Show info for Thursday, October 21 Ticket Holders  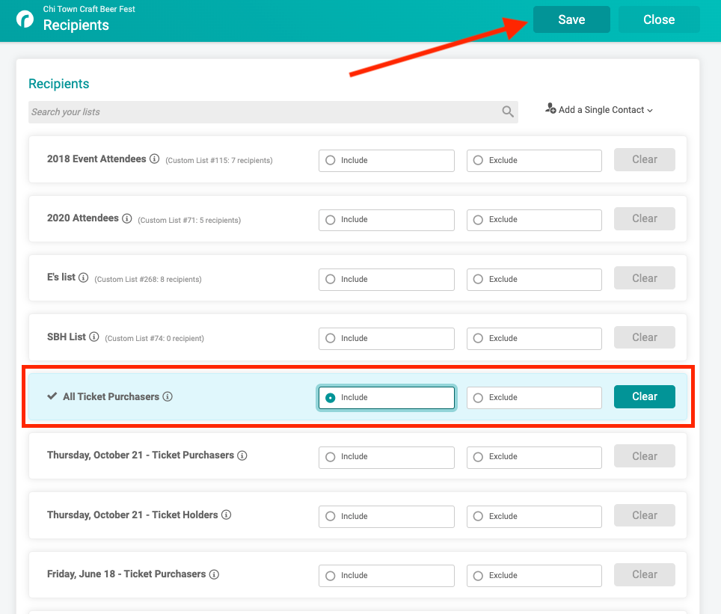[226, 515]
